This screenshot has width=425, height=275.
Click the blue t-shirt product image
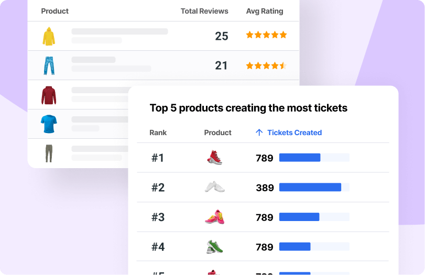click(49, 124)
